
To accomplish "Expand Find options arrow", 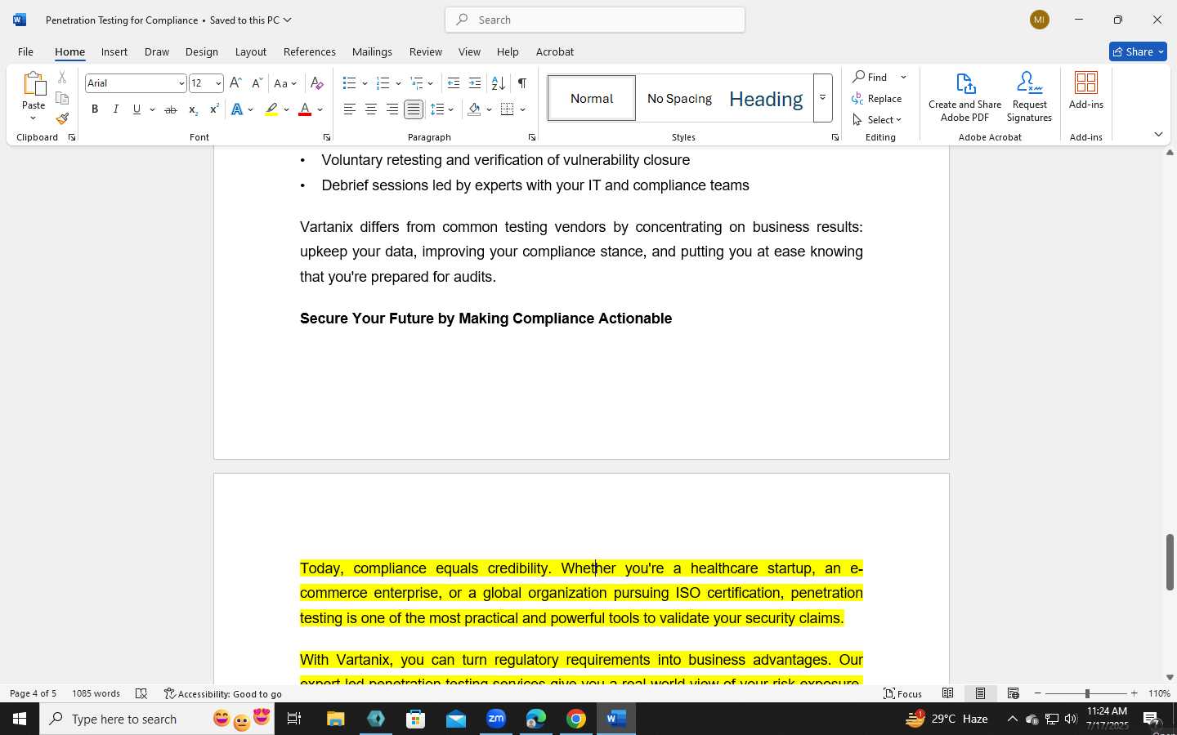I will point(903,77).
